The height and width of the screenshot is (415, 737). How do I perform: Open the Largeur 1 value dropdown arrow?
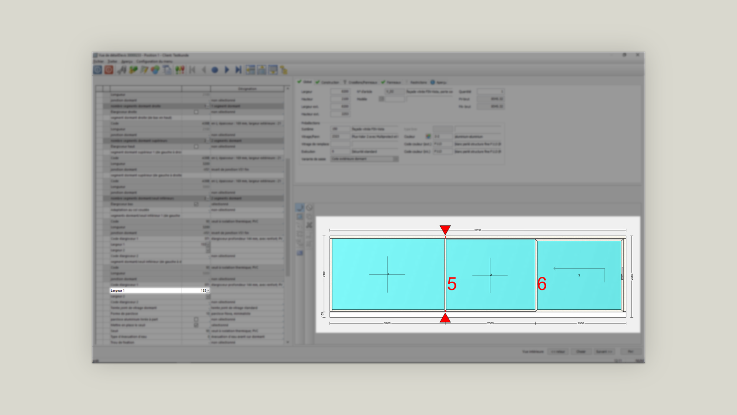(x=208, y=291)
